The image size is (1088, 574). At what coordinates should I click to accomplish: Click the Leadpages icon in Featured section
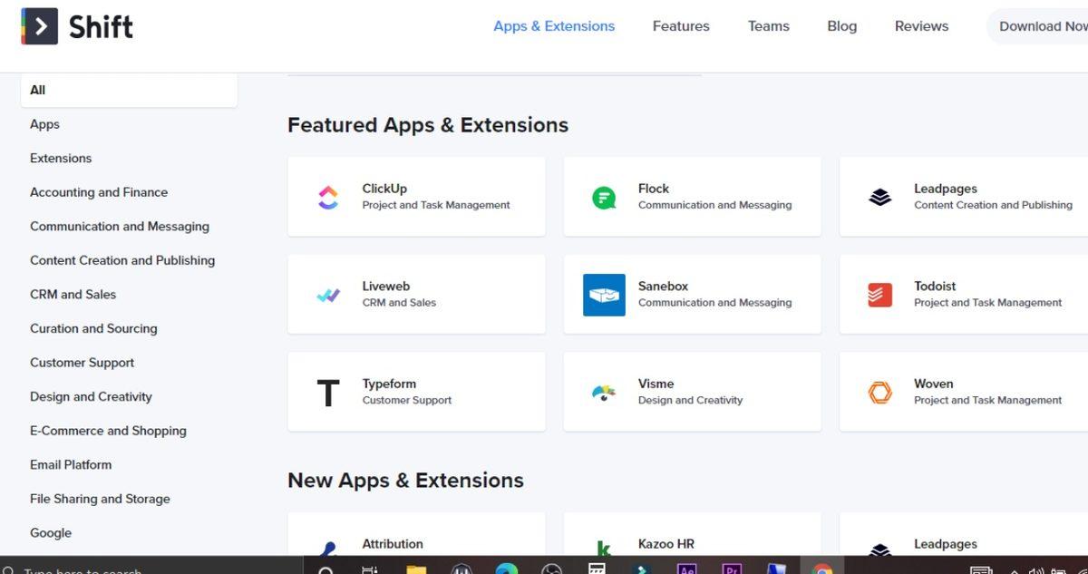tap(879, 197)
